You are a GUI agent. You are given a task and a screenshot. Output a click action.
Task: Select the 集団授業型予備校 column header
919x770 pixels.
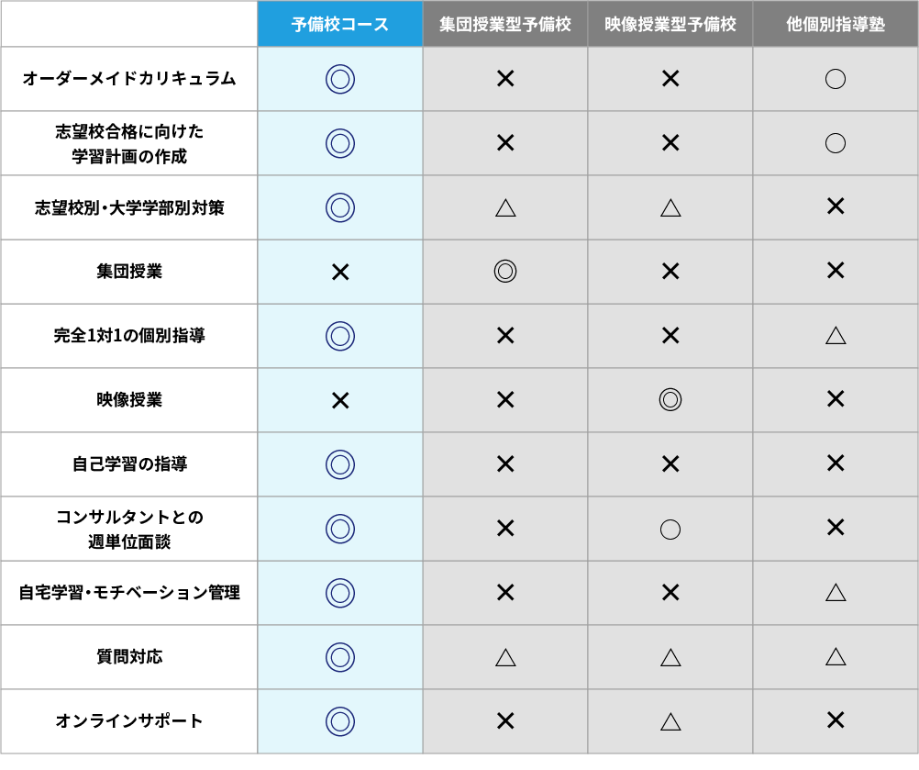click(504, 25)
